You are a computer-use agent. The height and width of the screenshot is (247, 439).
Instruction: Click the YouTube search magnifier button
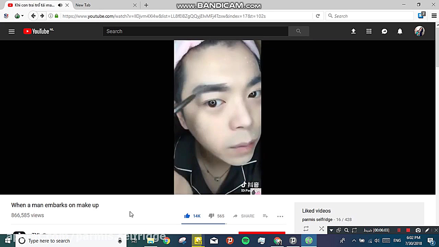pos(298,31)
